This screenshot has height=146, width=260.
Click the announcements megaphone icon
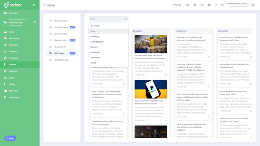188,5
